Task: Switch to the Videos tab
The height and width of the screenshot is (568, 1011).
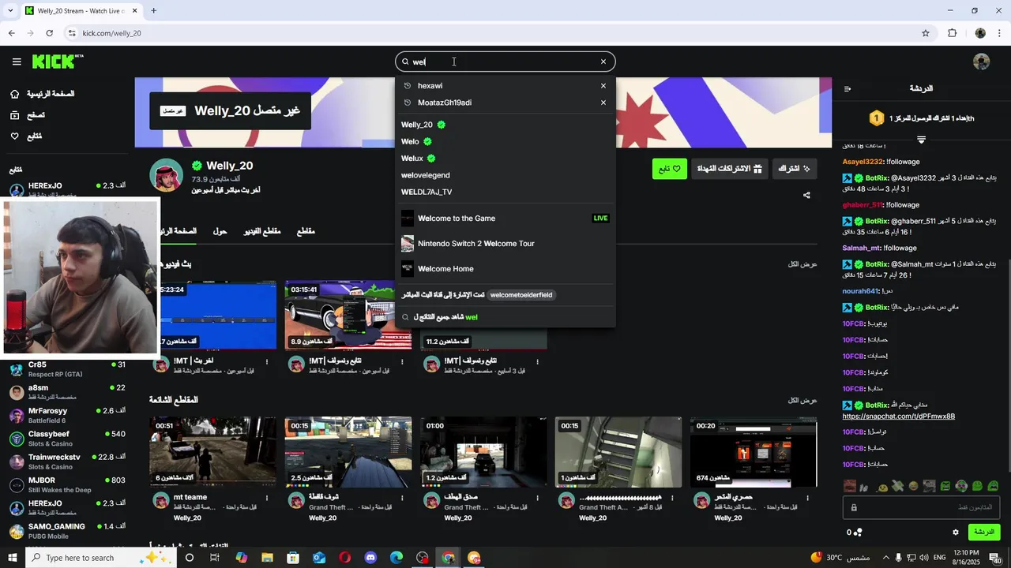Action: click(x=262, y=231)
